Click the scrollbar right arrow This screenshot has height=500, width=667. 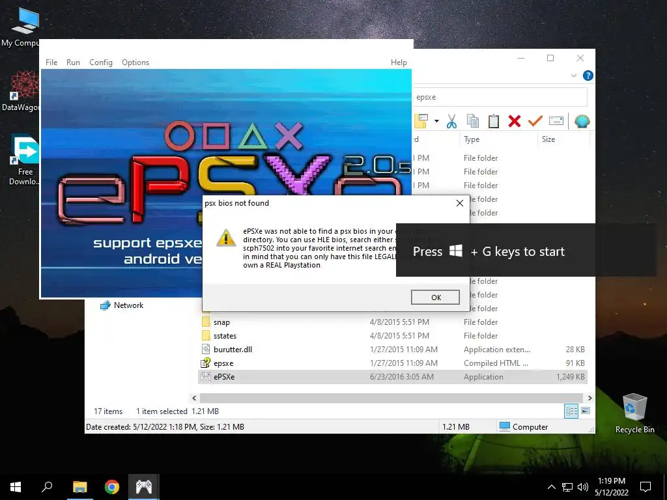(589, 398)
